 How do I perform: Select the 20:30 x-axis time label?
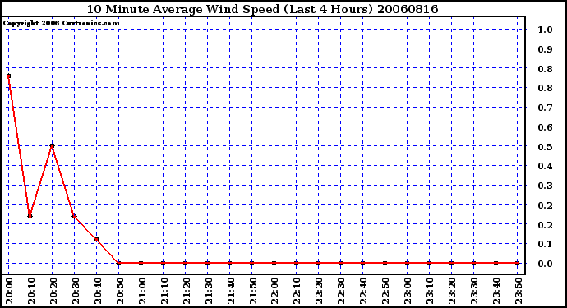point(76,291)
